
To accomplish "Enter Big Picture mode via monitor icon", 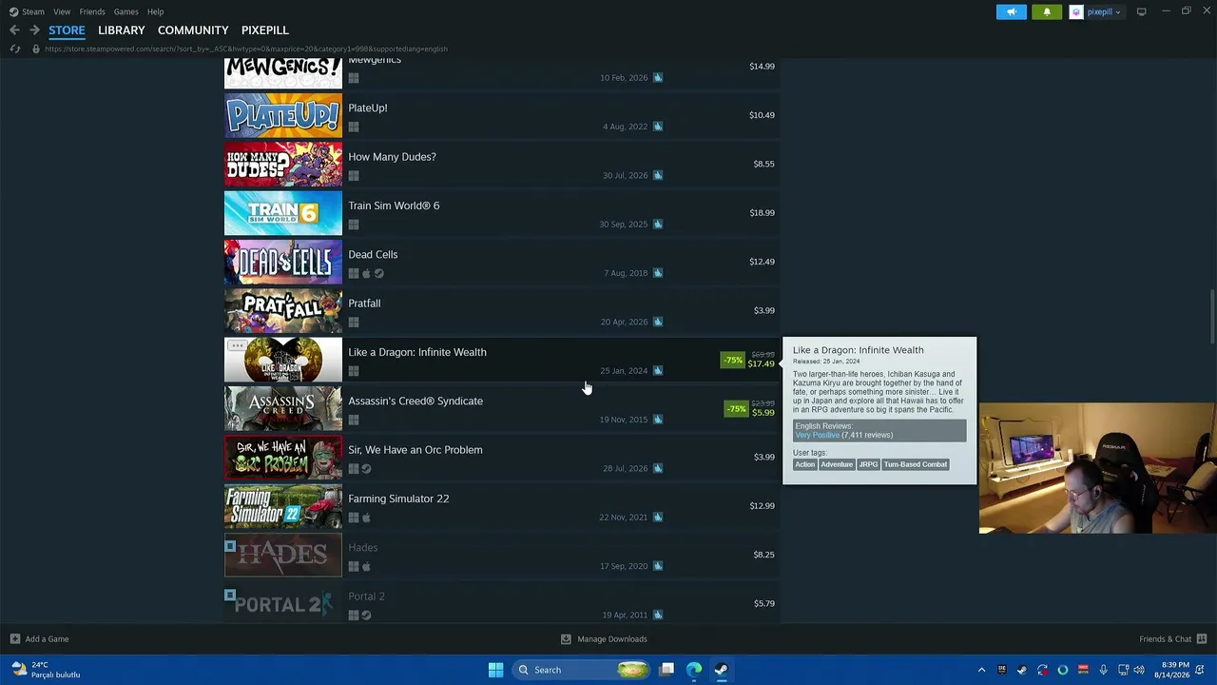I will click(1141, 11).
